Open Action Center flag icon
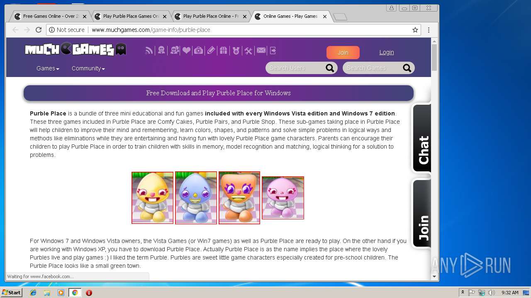Image resolution: width=531 pixels, height=298 pixels. point(472,293)
